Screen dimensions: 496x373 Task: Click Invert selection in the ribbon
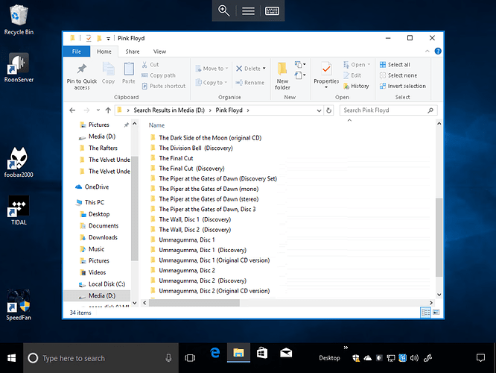tap(402, 87)
